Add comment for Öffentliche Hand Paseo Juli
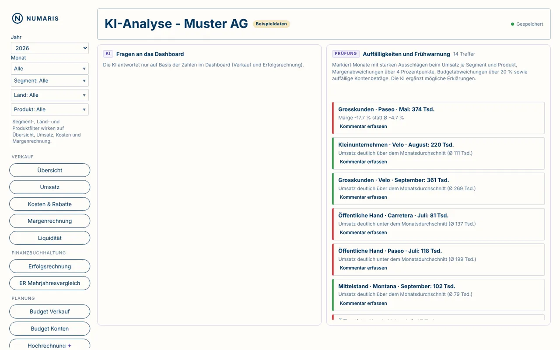 [x=364, y=268]
